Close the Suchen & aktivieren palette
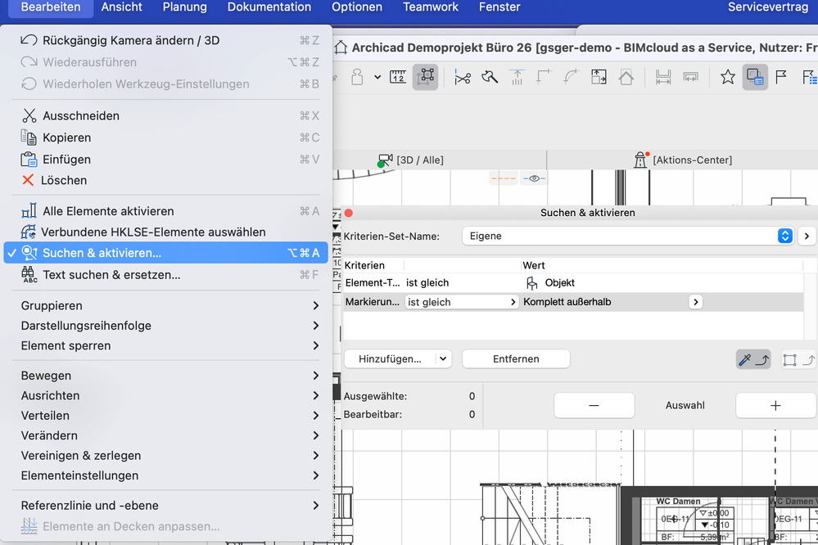This screenshot has height=545, width=818. point(349,213)
